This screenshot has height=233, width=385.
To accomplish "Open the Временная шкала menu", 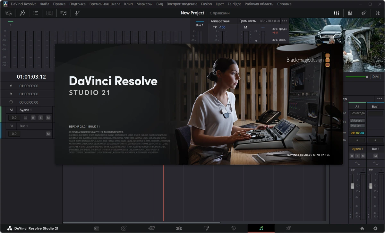I will coord(105,4).
